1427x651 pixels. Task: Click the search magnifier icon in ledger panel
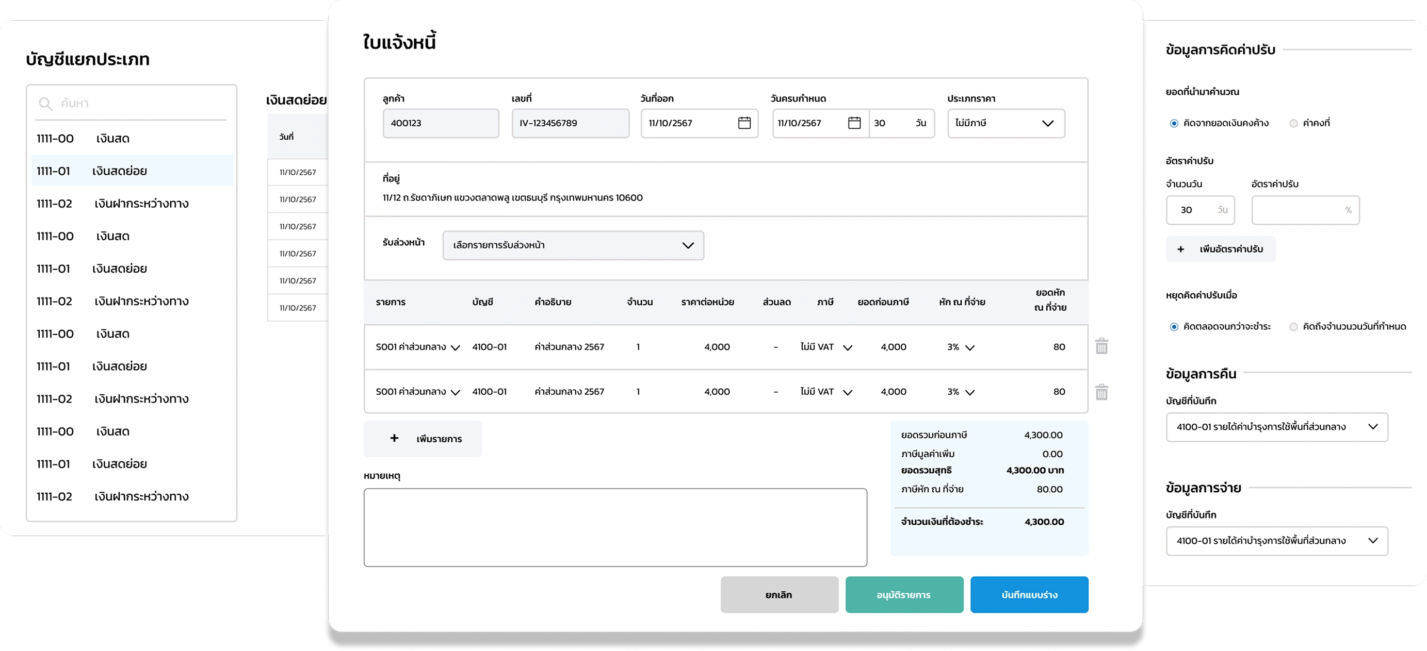click(45, 104)
